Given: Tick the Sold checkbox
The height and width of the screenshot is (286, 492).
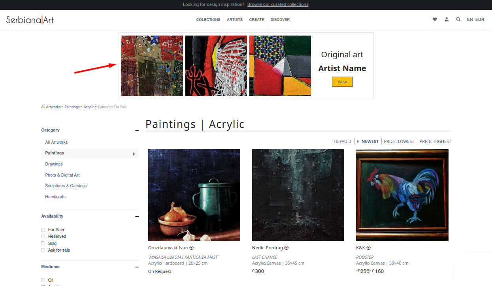Looking at the screenshot, I should click(x=43, y=243).
